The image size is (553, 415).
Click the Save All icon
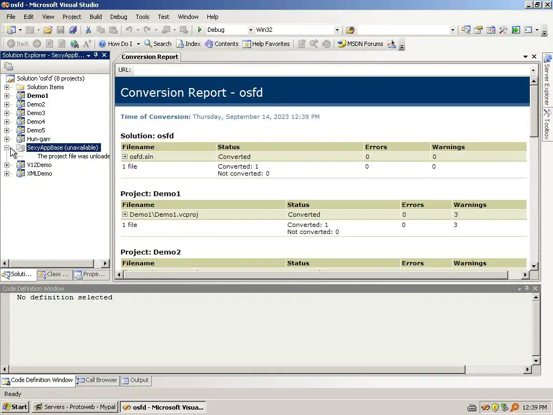coord(73,30)
